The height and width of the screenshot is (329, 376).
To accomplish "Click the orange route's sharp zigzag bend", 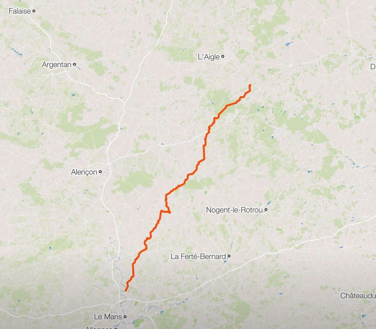I will click(x=170, y=212).
